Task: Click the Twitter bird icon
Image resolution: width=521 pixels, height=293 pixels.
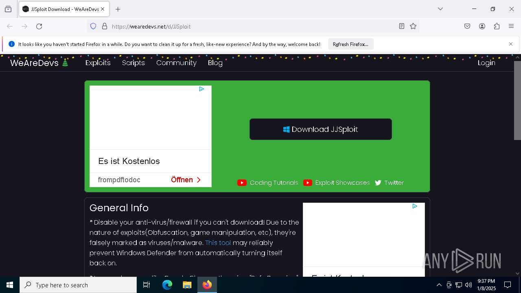Action: (x=378, y=183)
